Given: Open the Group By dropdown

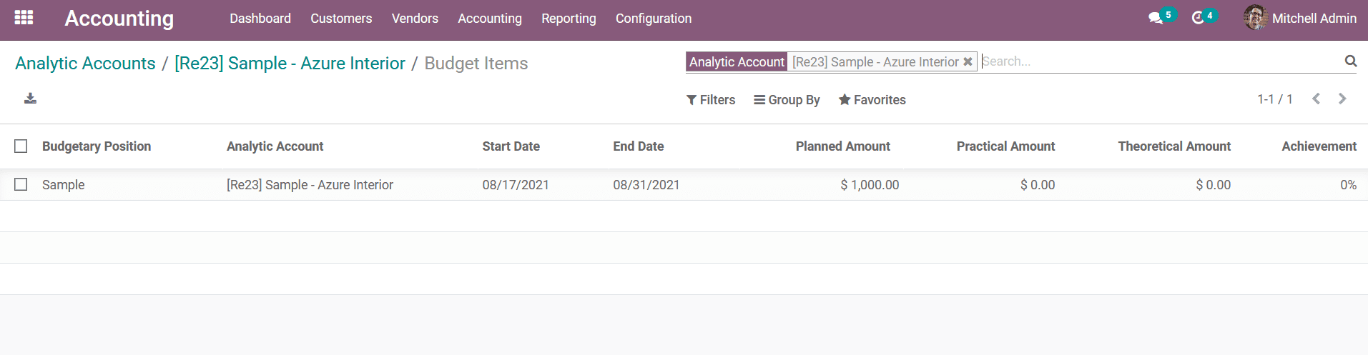Looking at the screenshot, I should coord(787,100).
